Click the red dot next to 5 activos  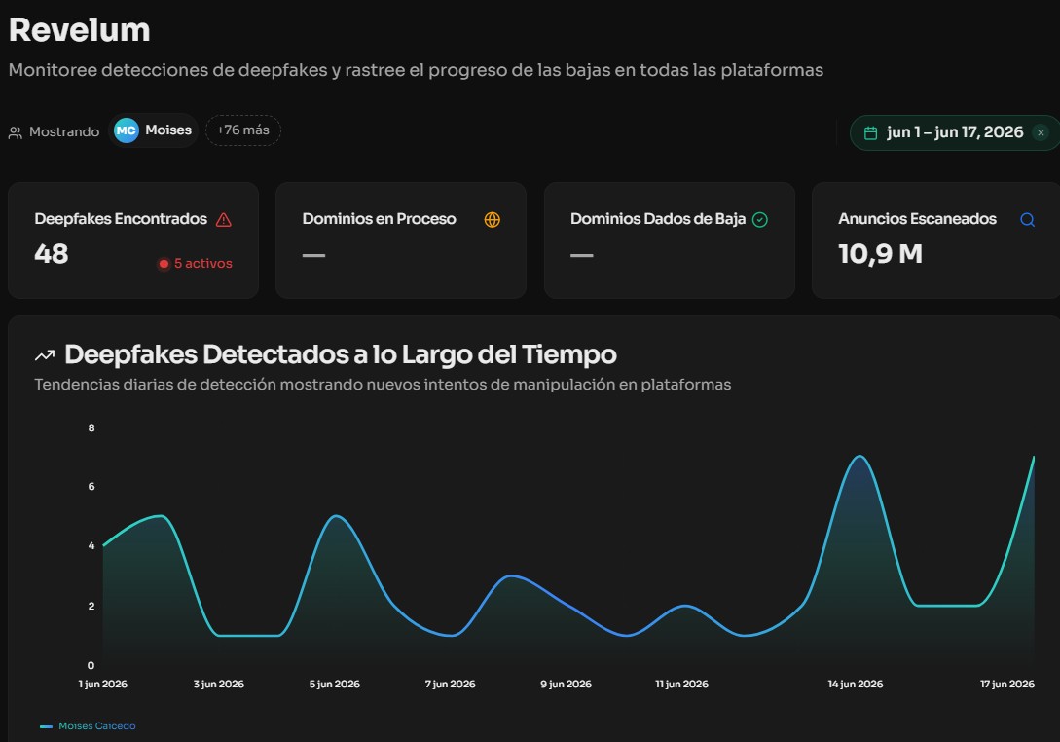coord(164,264)
